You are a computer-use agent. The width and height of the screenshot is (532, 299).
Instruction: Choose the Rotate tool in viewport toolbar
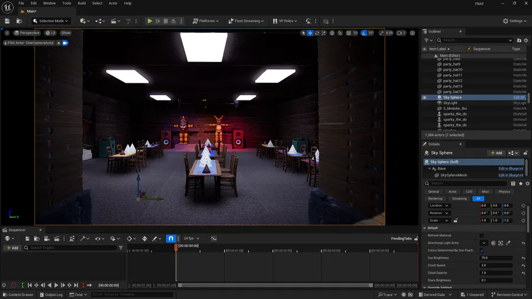pyautogui.click(x=317, y=33)
